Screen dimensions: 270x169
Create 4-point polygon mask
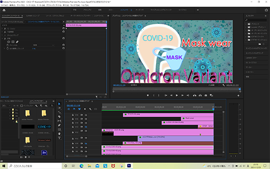13,42
